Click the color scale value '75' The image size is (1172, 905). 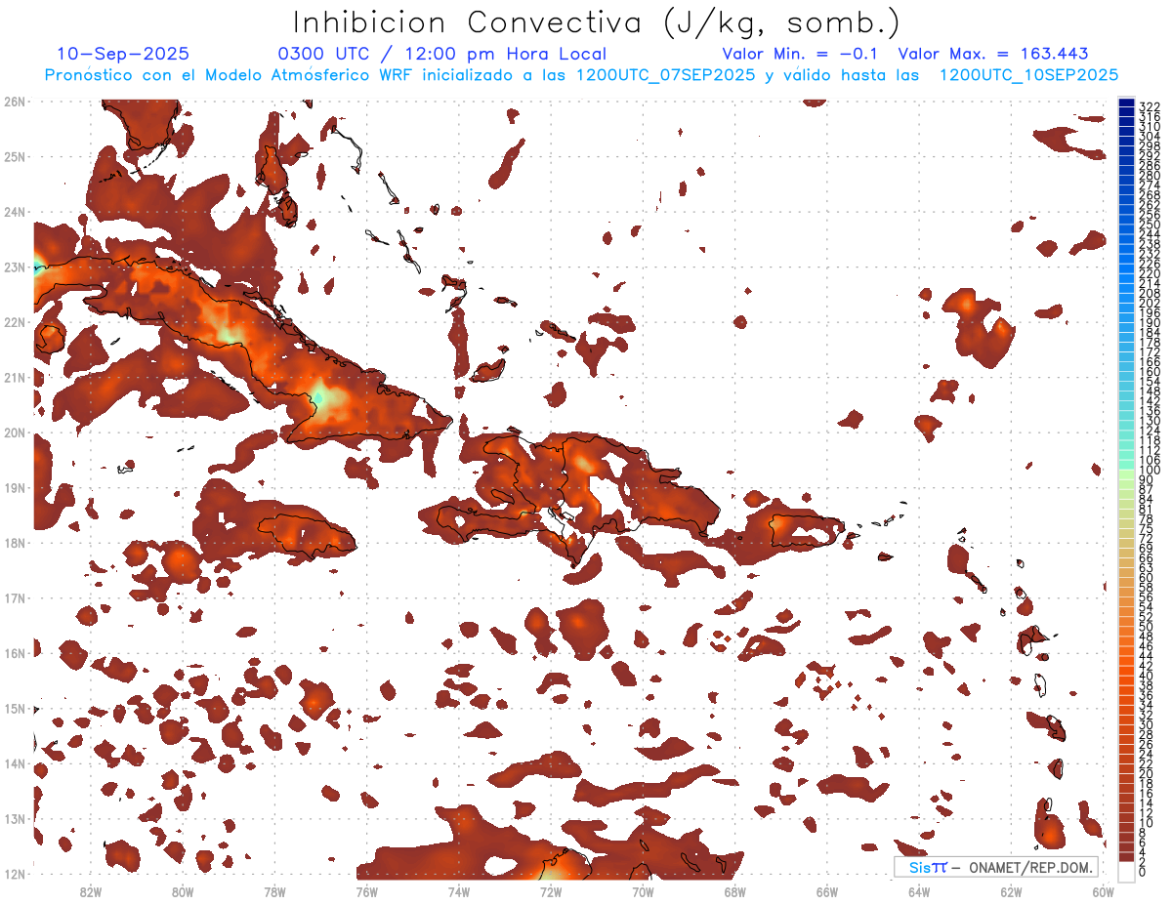coord(1147,529)
